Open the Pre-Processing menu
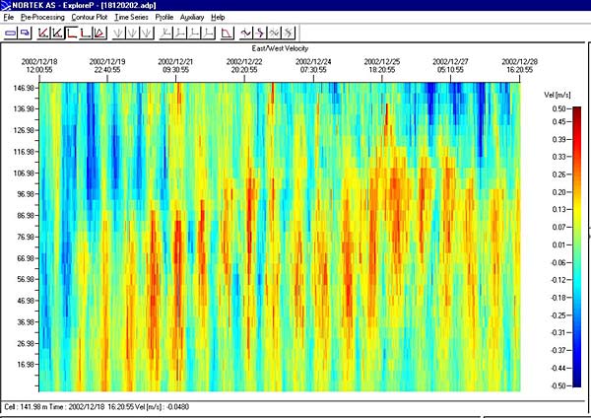 click(41, 18)
